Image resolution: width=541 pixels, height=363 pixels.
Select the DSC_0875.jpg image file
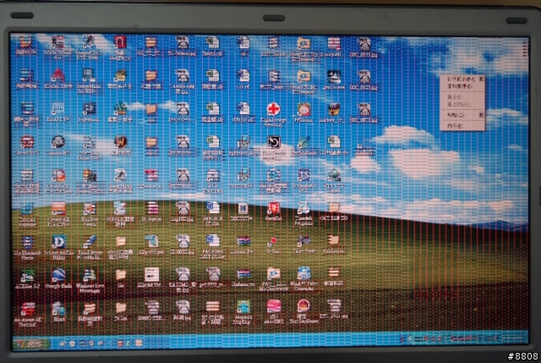363,109
